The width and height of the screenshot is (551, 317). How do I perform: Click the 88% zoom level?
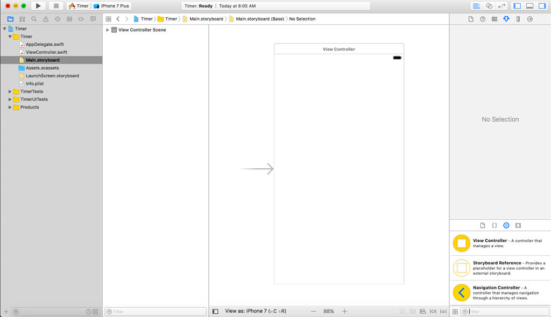329,312
